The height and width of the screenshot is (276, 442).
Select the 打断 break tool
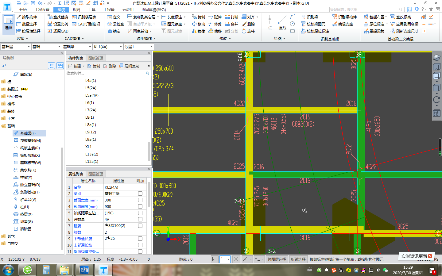[231, 17]
